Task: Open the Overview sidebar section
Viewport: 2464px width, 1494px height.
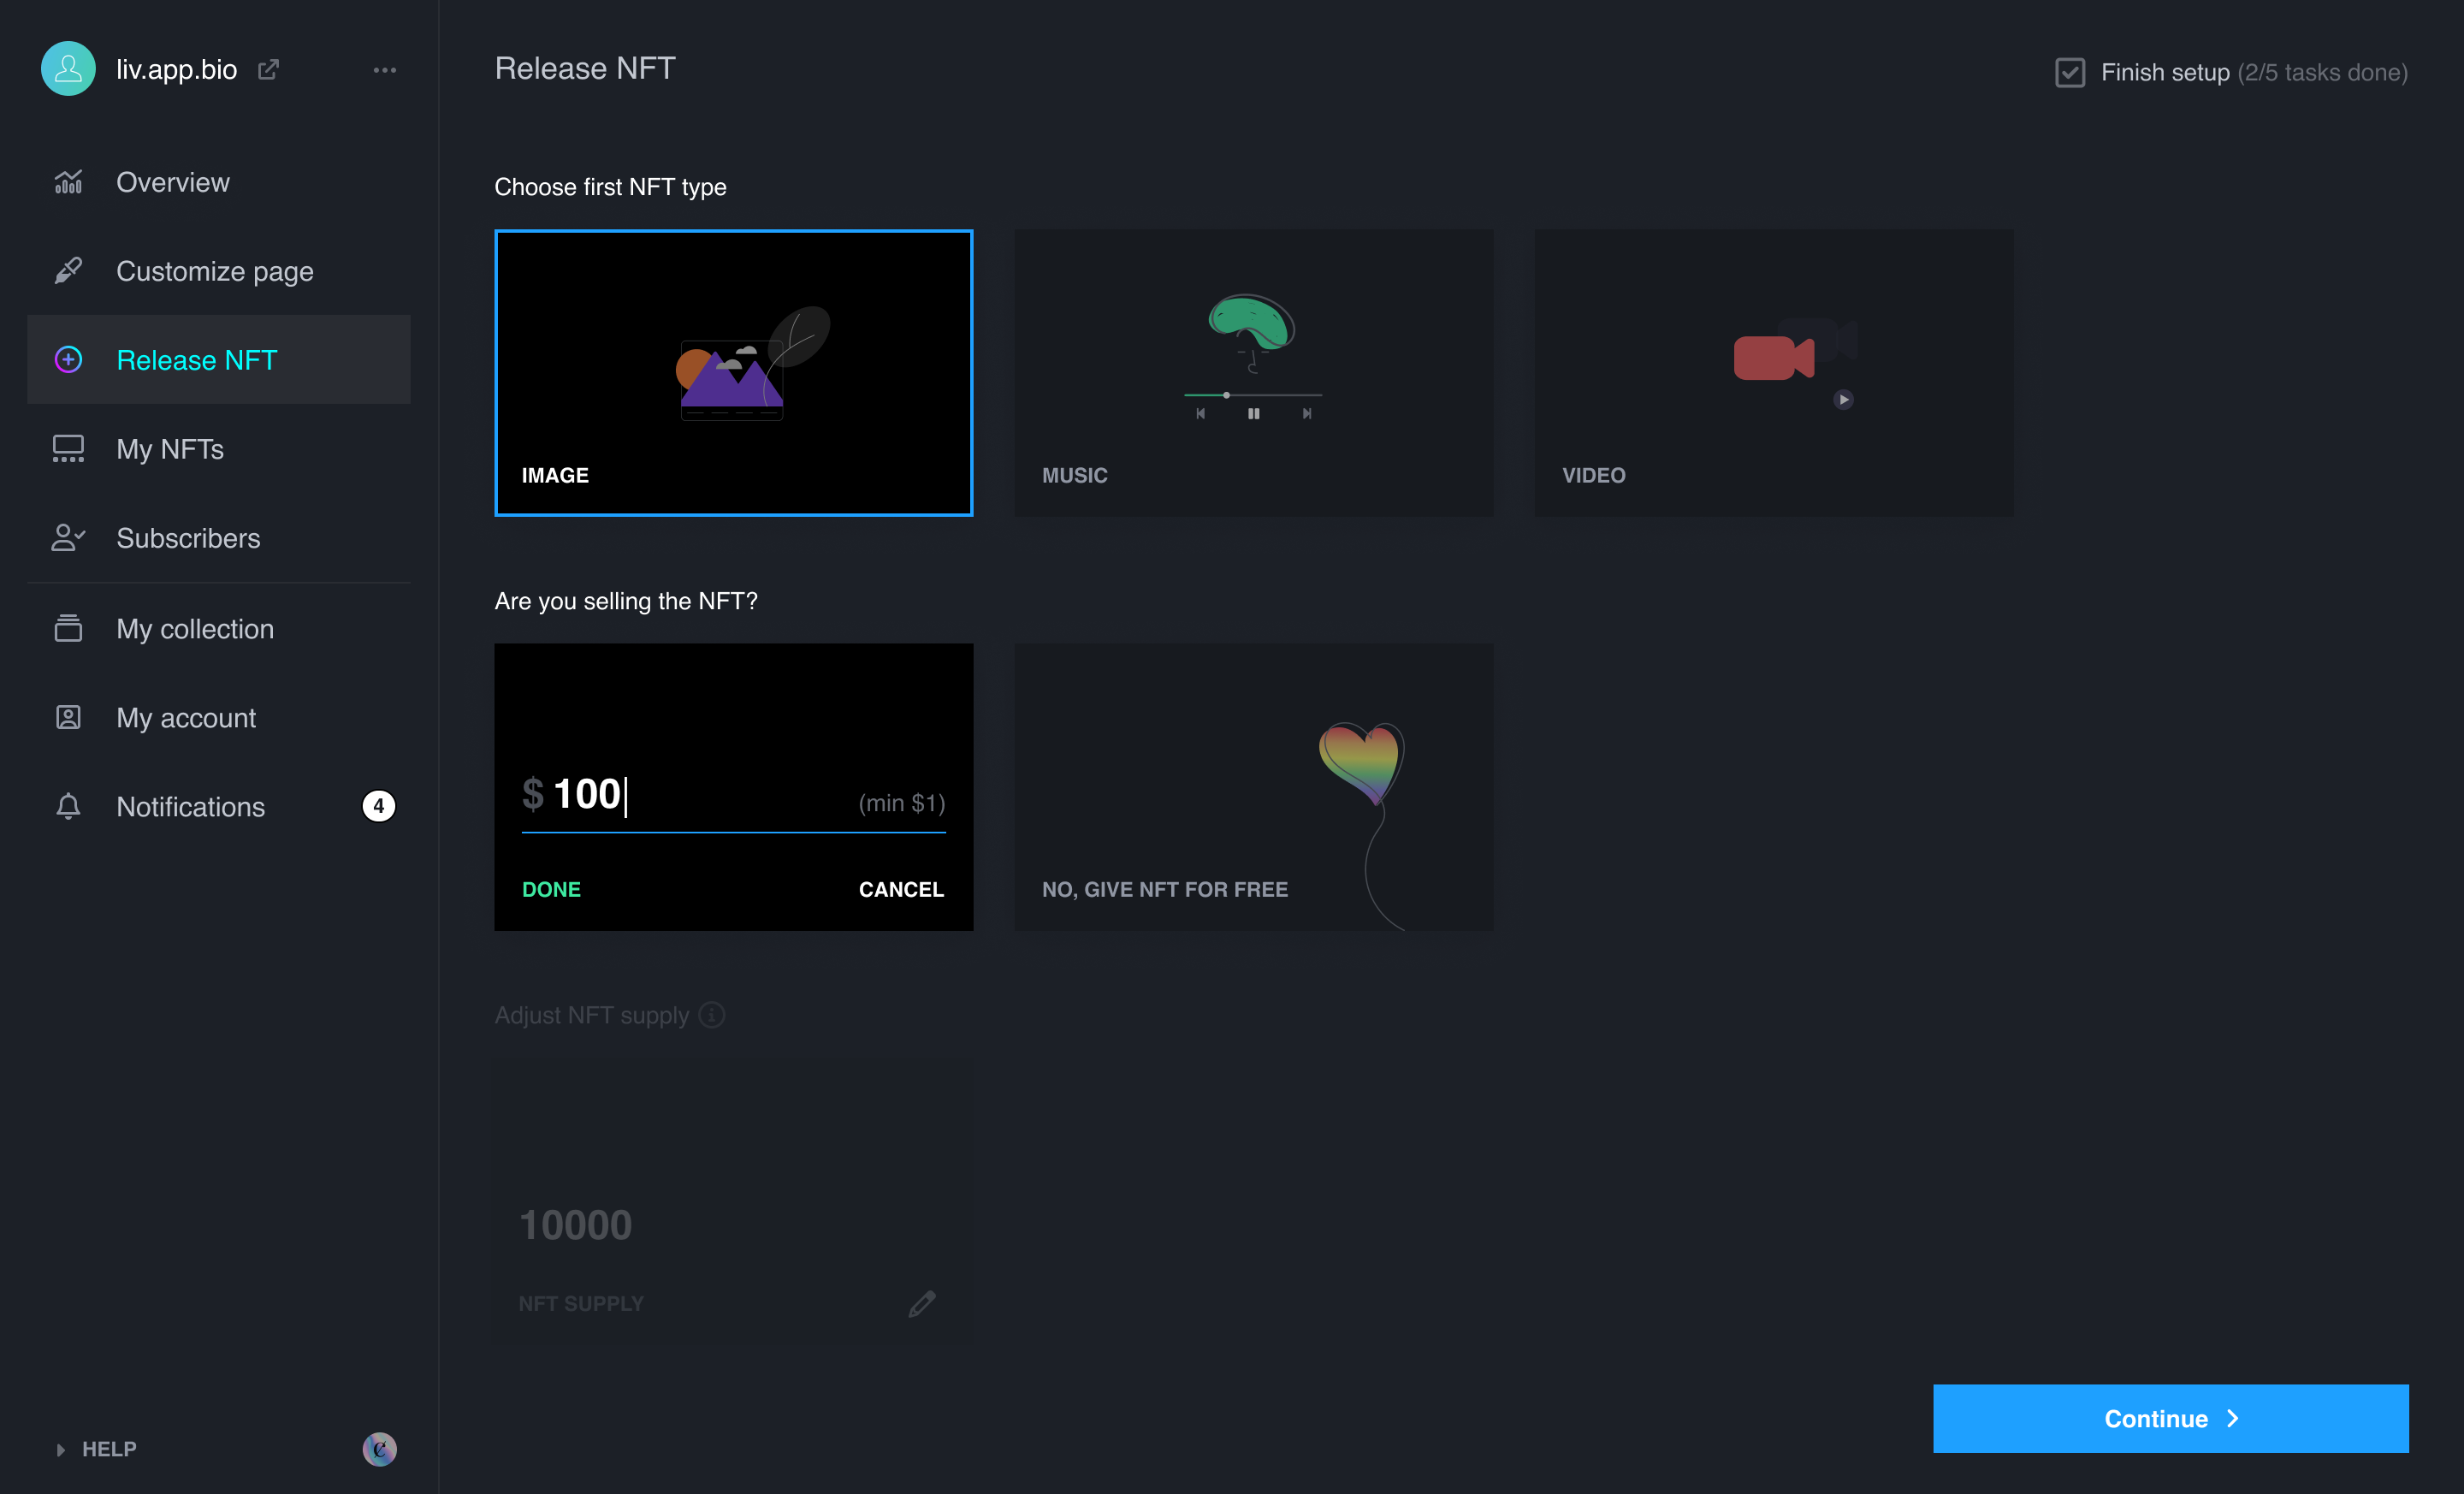Action: [x=172, y=181]
